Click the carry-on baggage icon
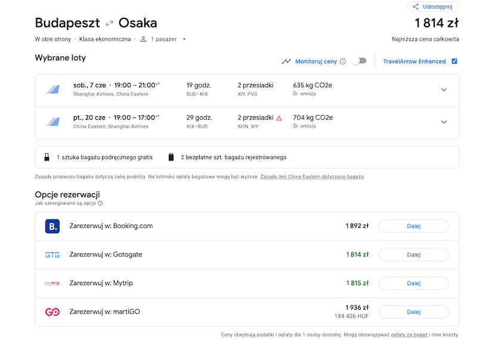Screen dimensions: 477x343 coord(47,157)
